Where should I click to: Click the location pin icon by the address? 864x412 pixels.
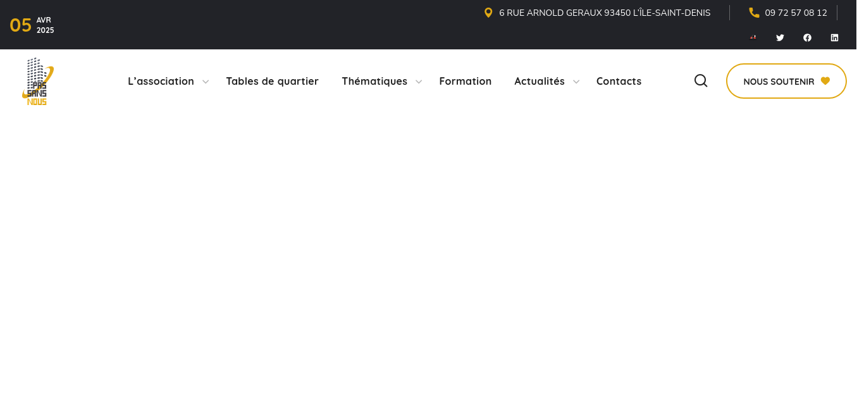pos(488,13)
